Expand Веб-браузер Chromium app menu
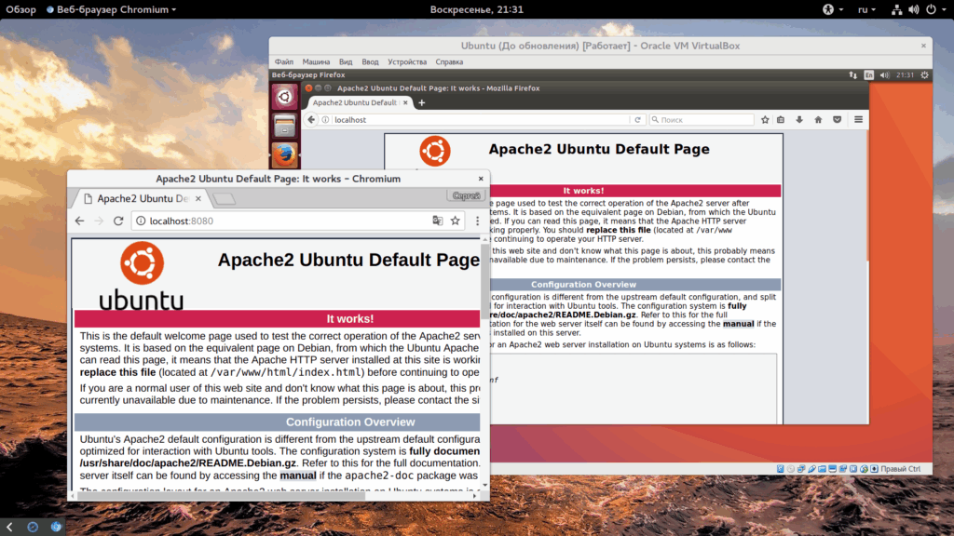Screen dimensions: 954x536 click(x=112, y=9)
